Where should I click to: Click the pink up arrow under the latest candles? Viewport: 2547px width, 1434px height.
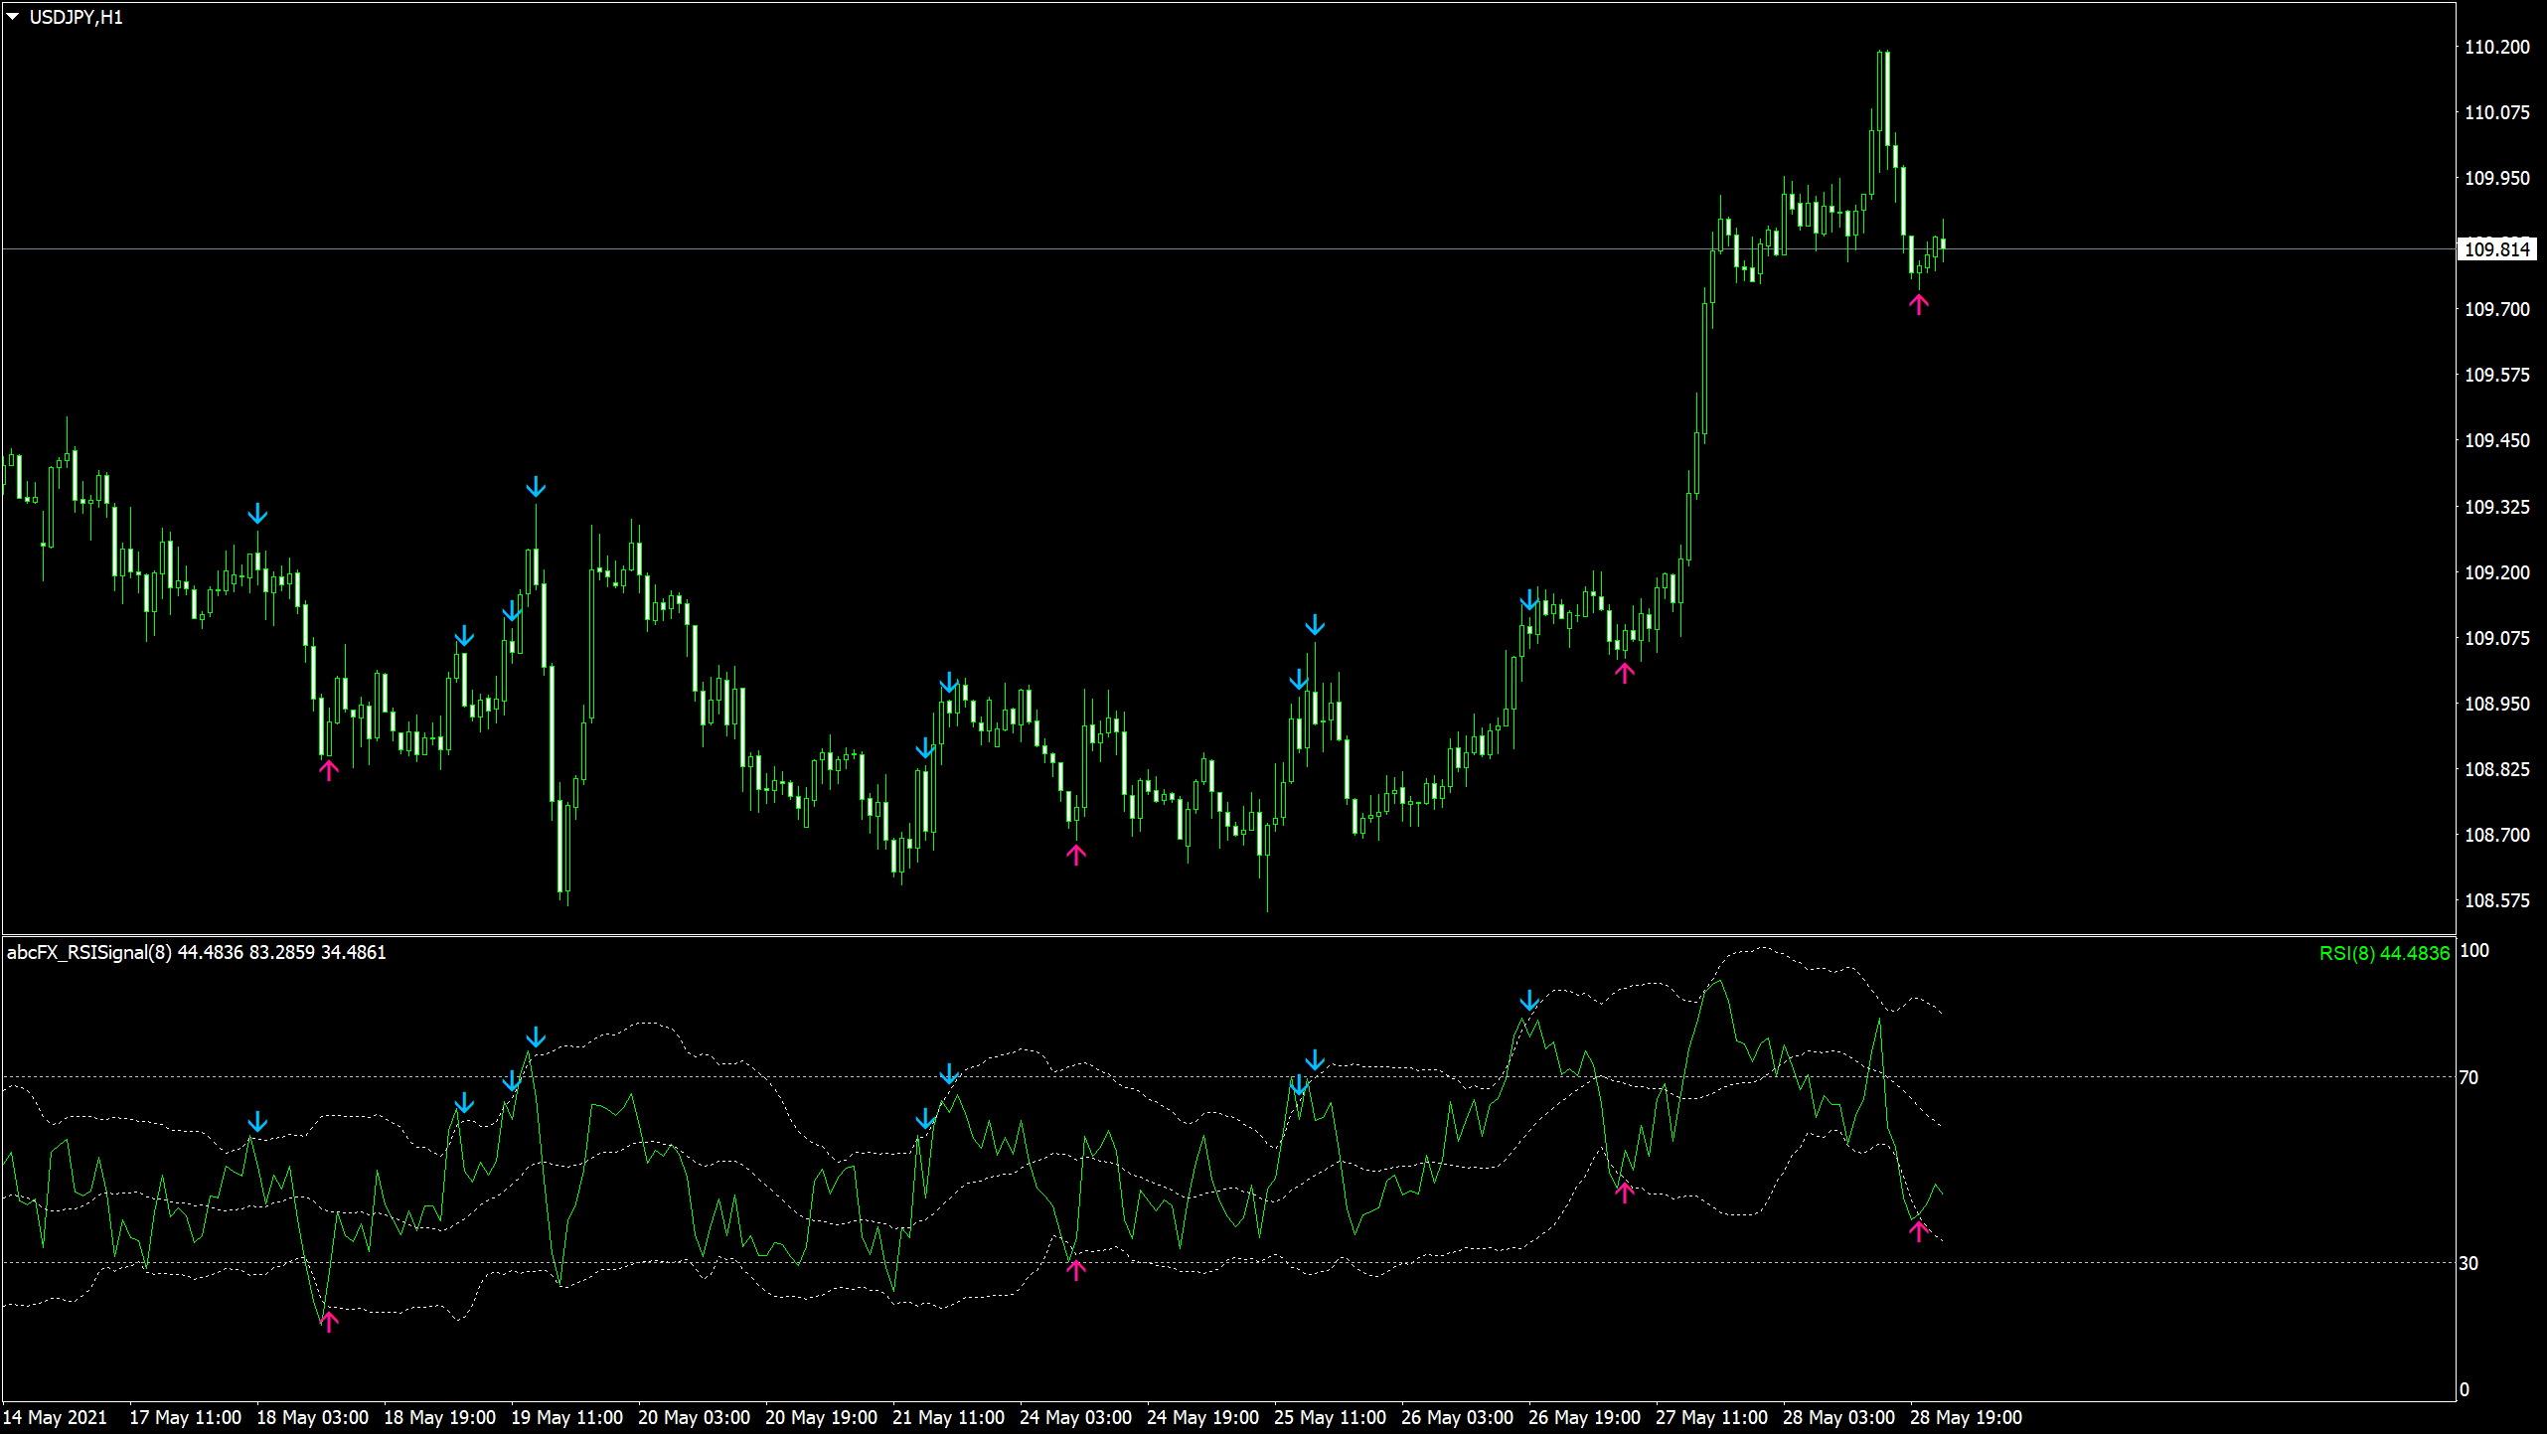coord(1918,304)
